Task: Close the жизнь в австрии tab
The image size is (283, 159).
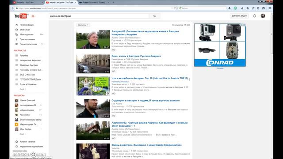Action: point(76,3)
